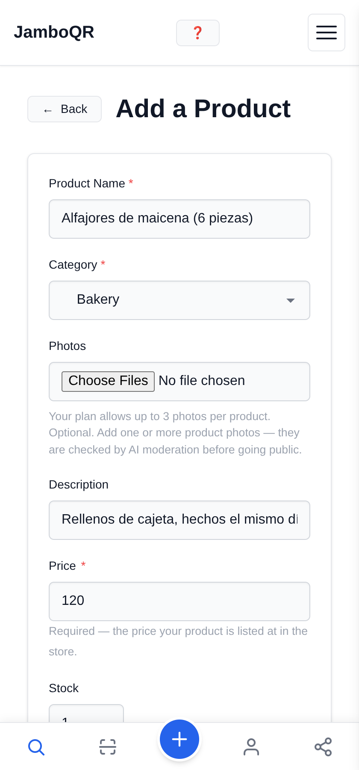This screenshot has height=770, width=359.
Task: Click the 'Photos' label
Action: (x=68, y=346)
